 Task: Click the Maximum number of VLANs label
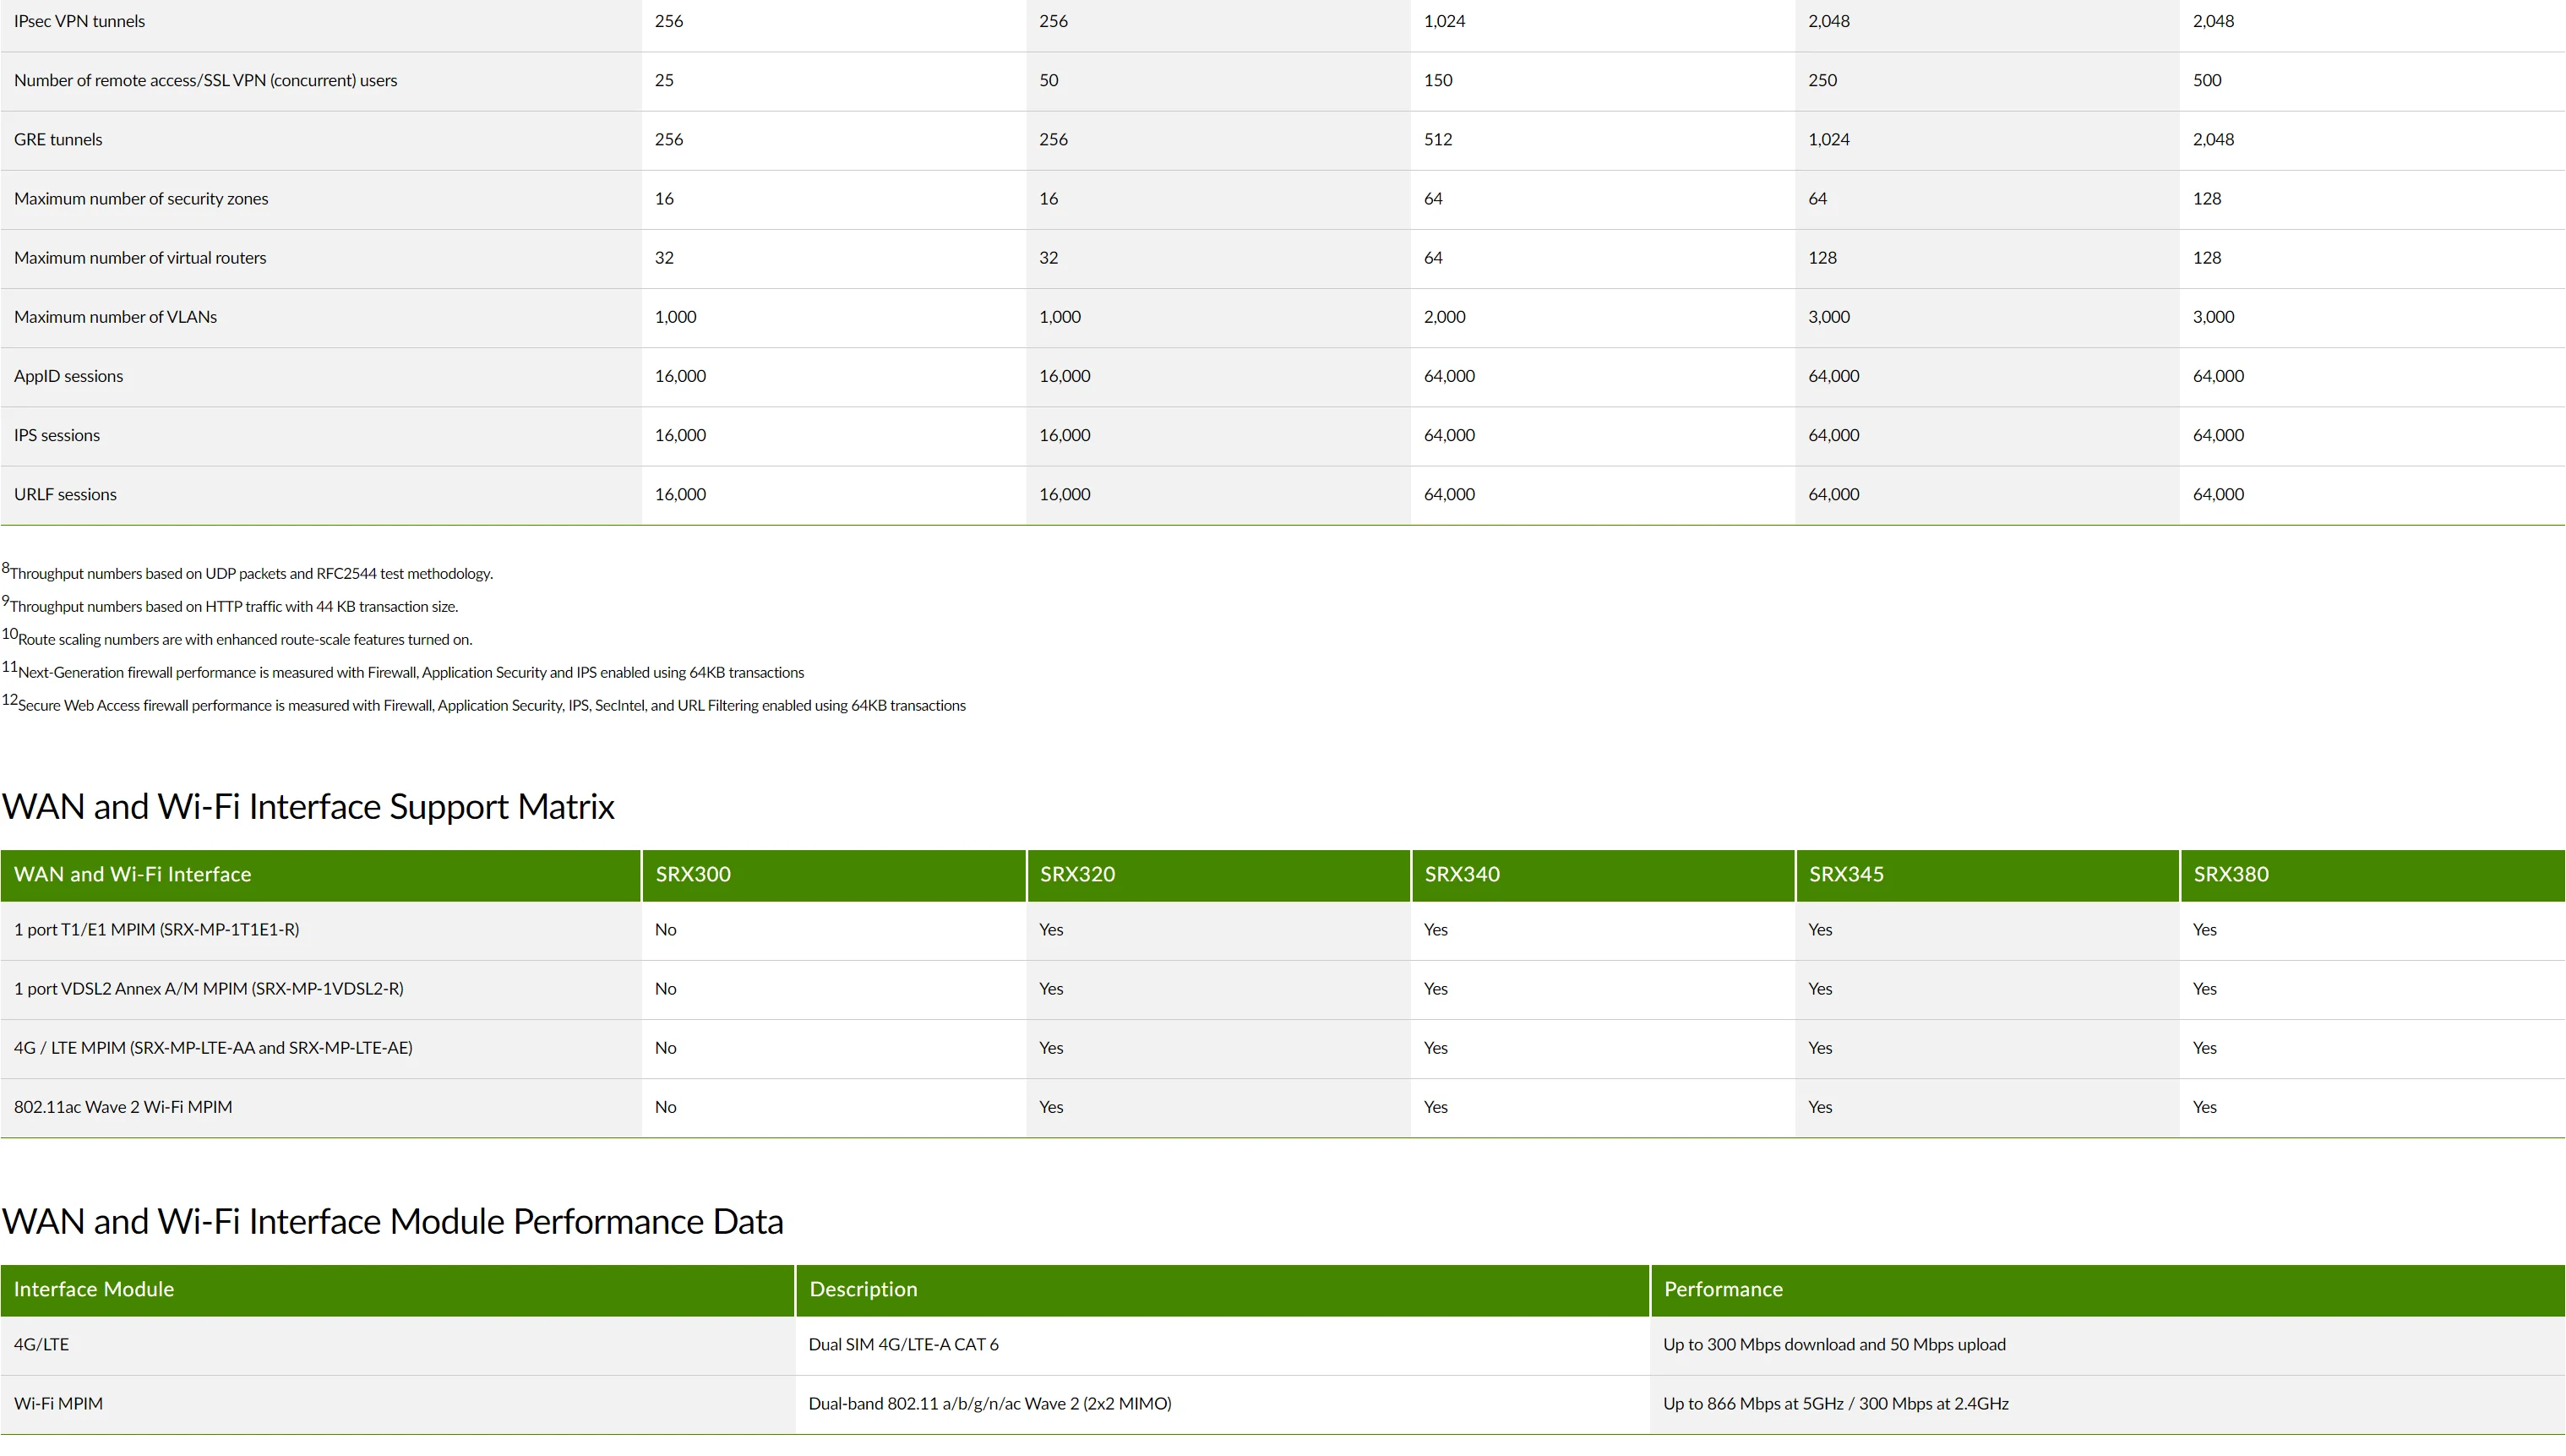(115, 317)
